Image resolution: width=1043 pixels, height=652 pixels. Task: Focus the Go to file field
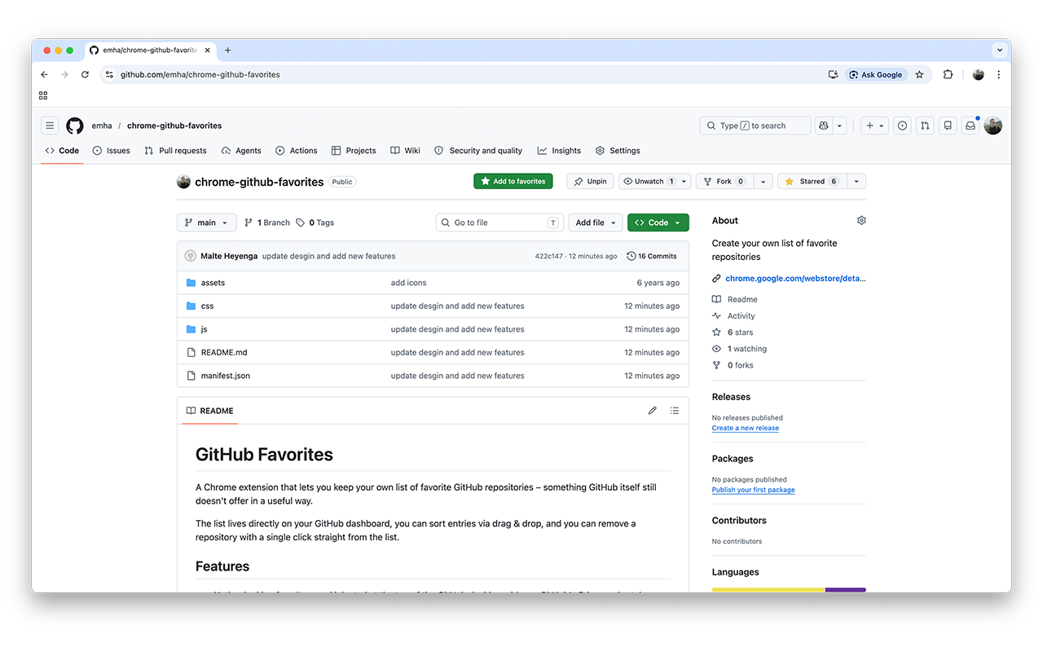(x=500, y=222)
